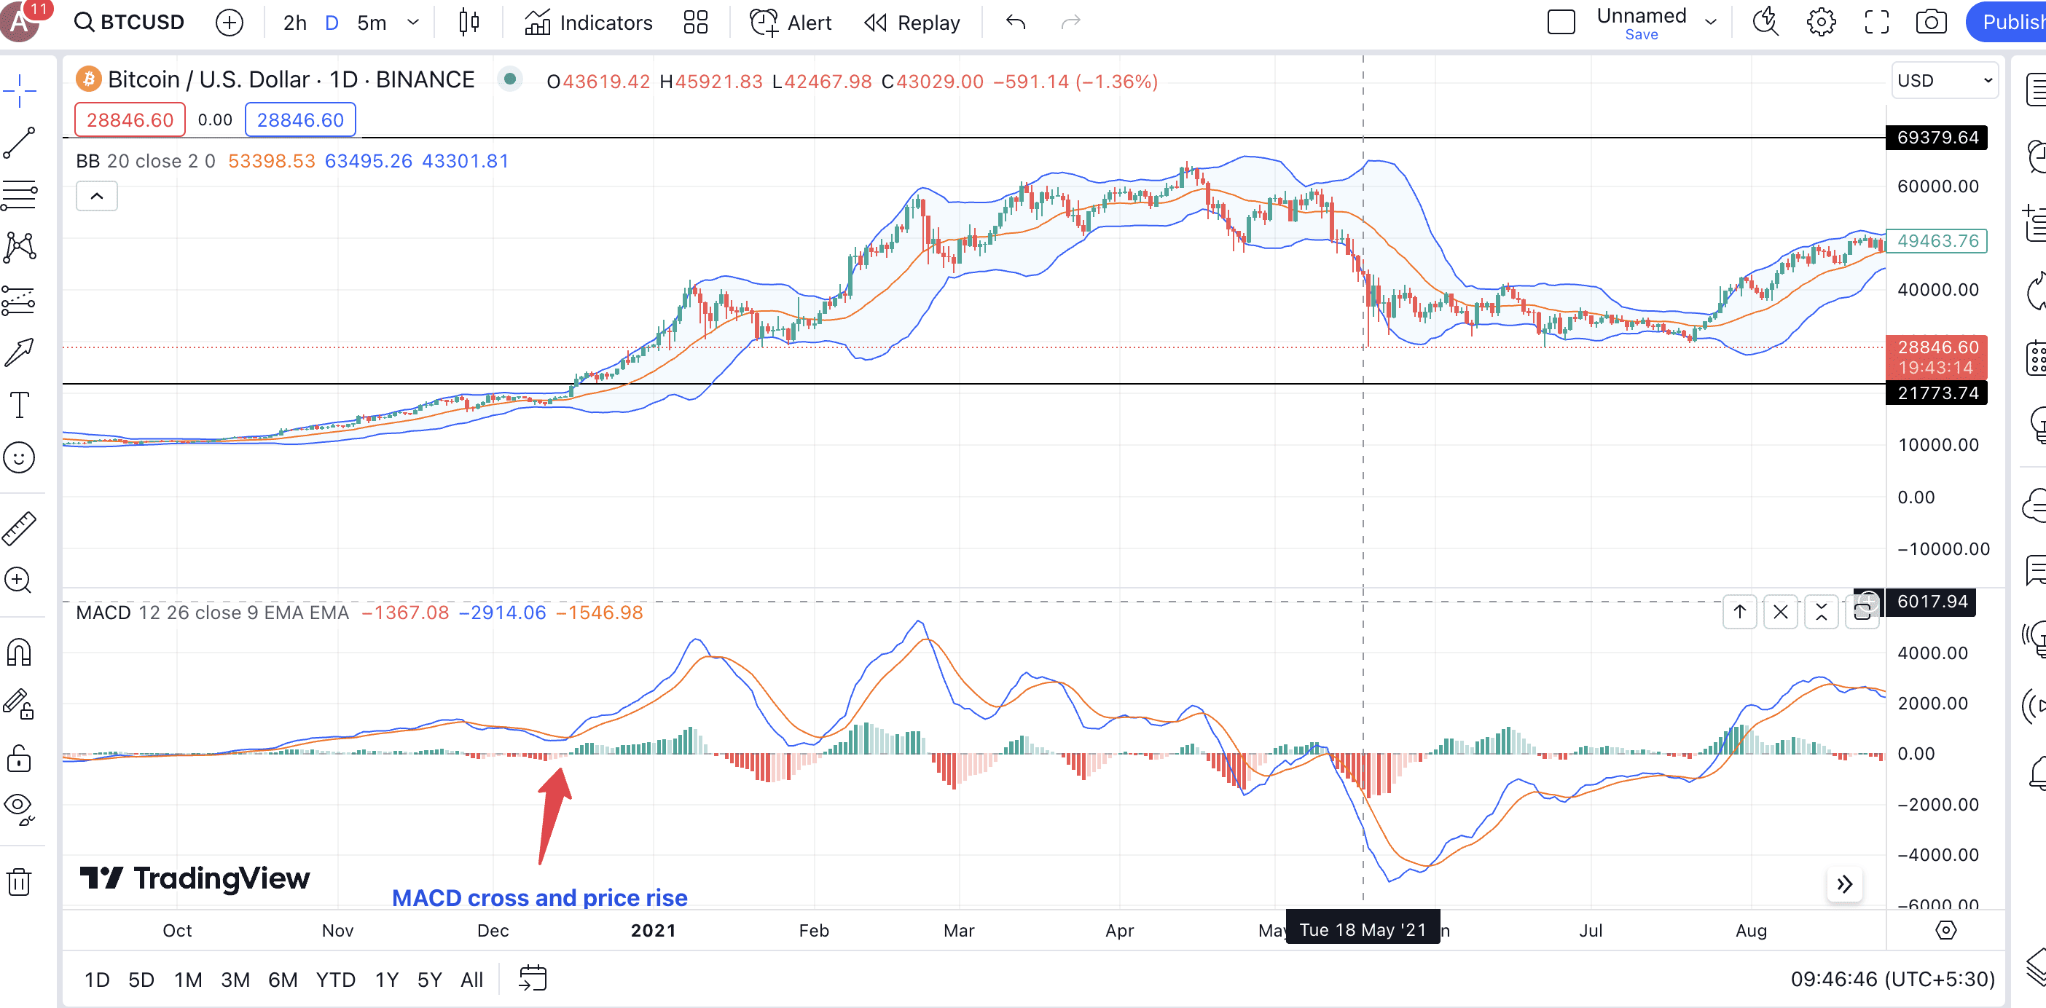The image size is (2046, 1008).
Task: Open the candlestick chart style selector
Action: 469,23
